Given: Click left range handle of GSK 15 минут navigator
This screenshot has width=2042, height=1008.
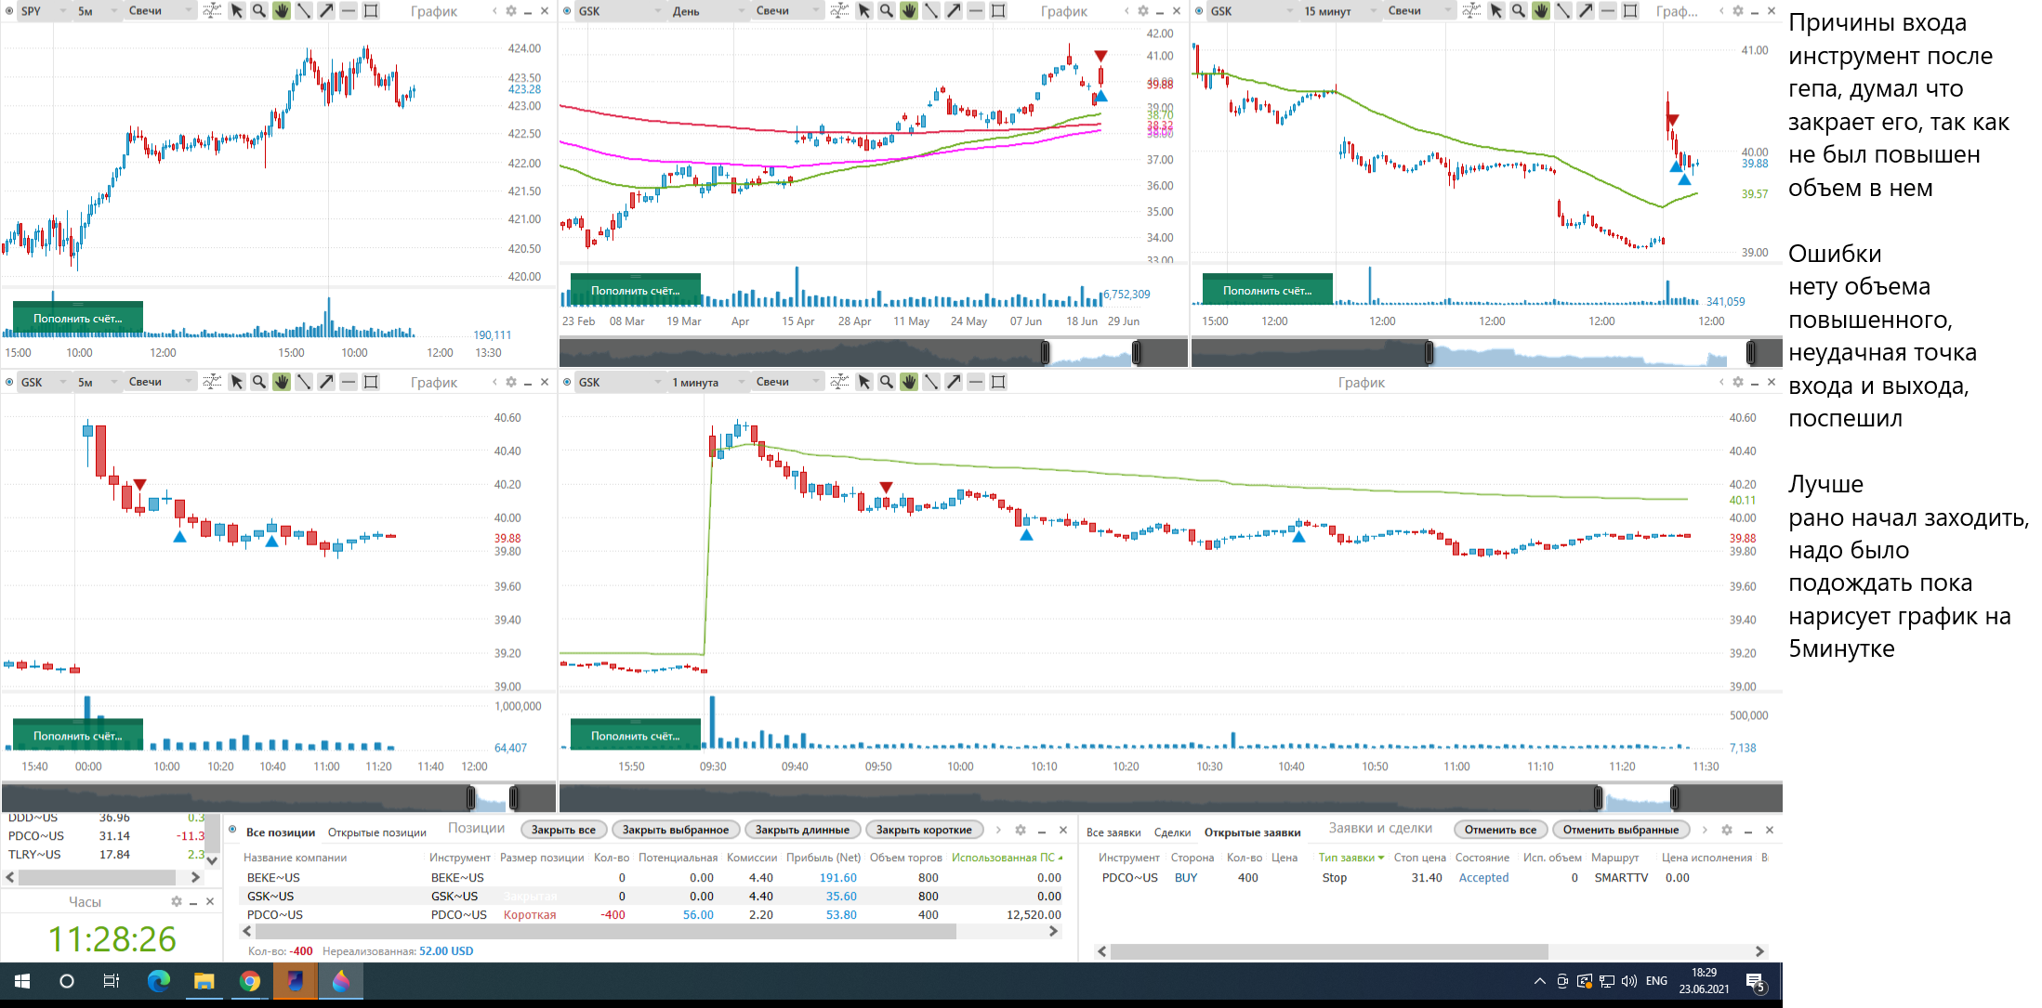Looking at the screenshot, I should (1429, 352).
